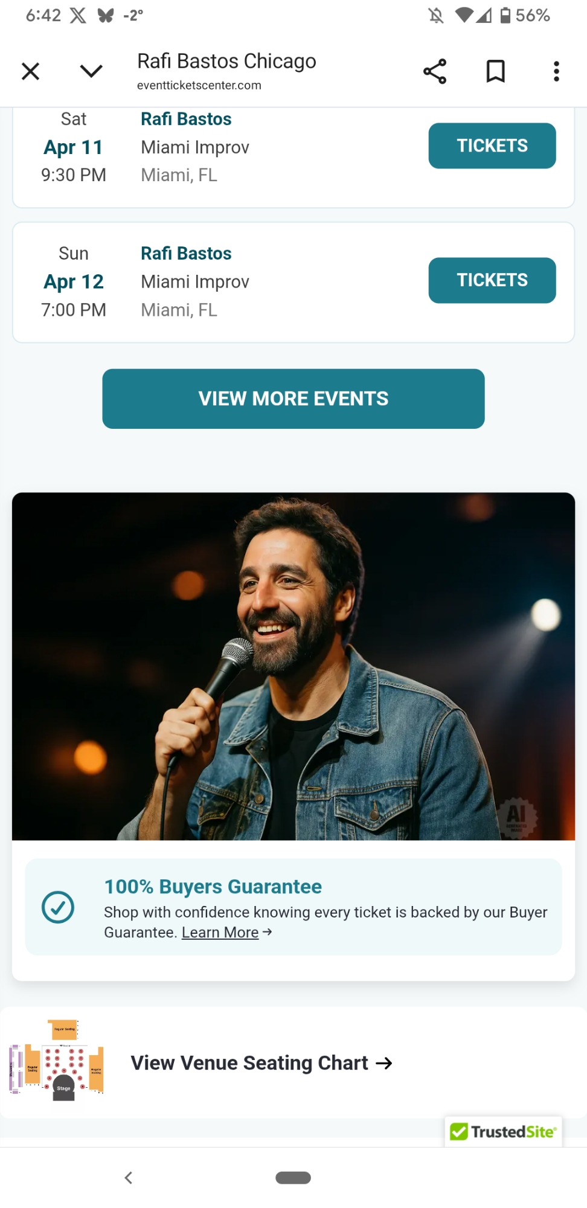This screenshot has height=1208, width=587.
Task: Tap the share icon
Action: 435,71
